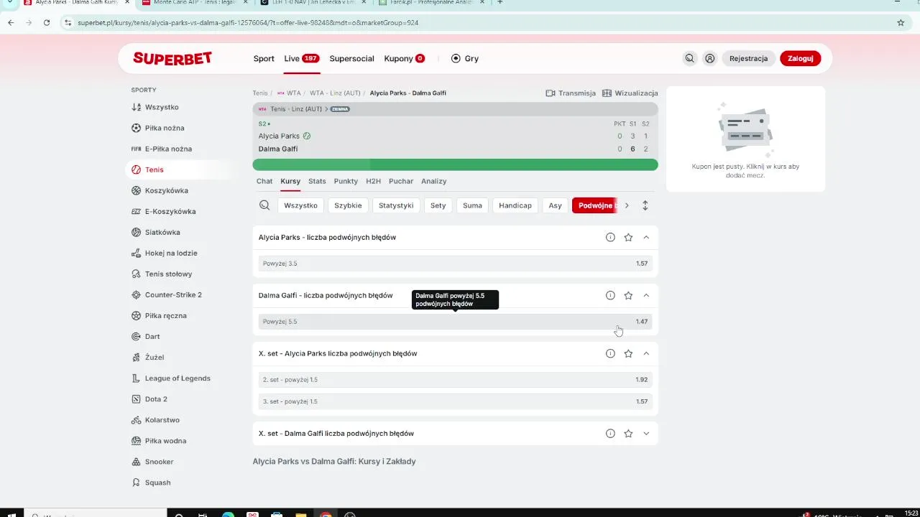Filter markets by Handicap
Image resolution: width=920 pixels, height=517 pixels.
(515, 205)
